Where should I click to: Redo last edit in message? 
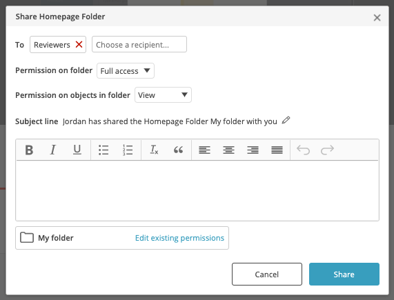click(x=327, y=150)
